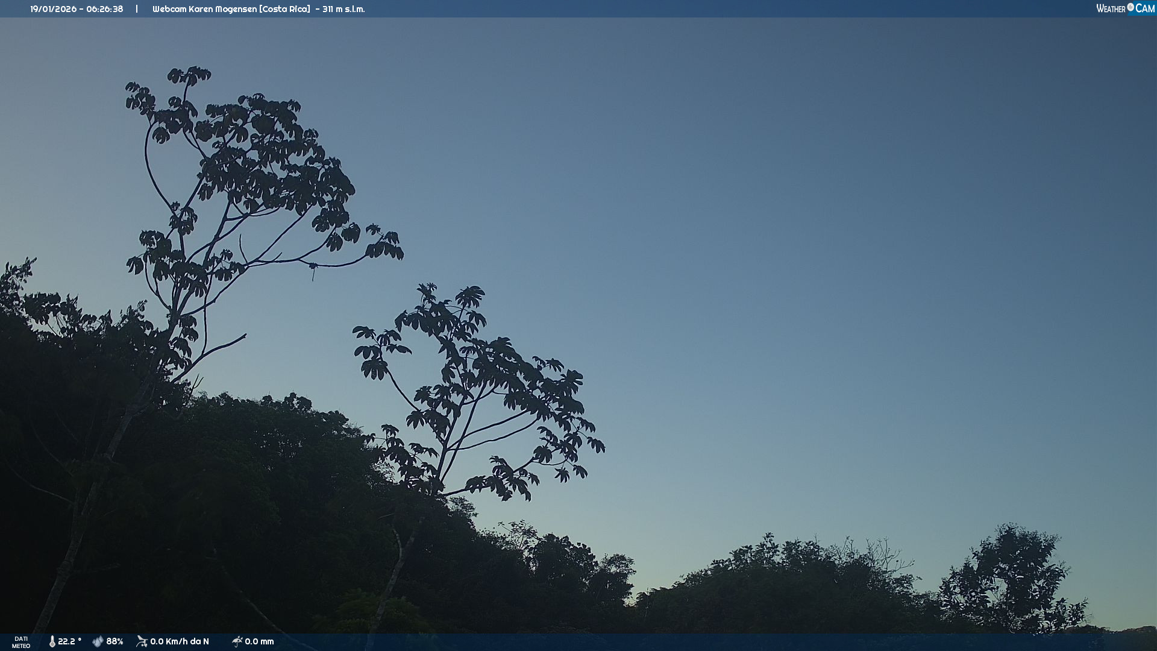This screenshot has width=1157, height=651.
Task: Click the [Costa Rica] location text
Action: point(284,9)
